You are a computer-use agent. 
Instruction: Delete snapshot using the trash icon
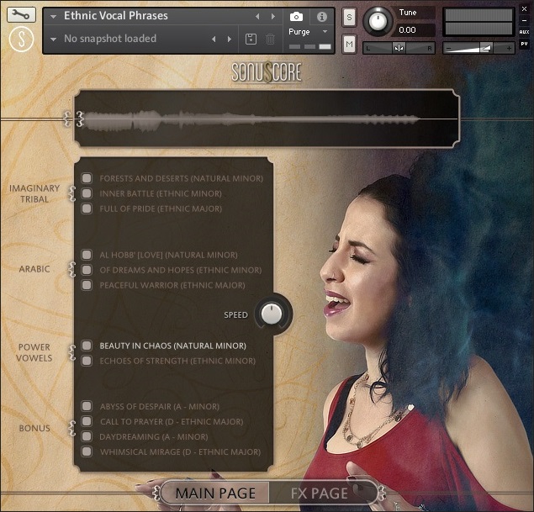pyautogui.click(x=271, y=39)
